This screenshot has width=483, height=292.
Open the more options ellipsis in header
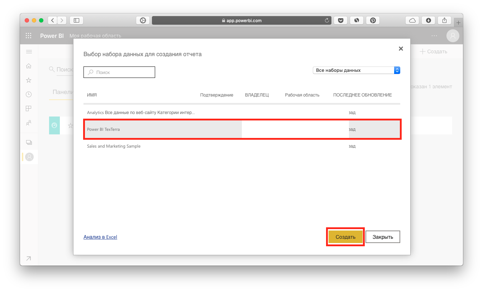[434, 36]
